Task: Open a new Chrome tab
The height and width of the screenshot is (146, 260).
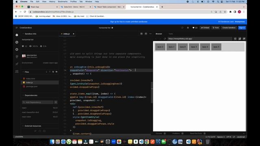Action: [162, 7]
